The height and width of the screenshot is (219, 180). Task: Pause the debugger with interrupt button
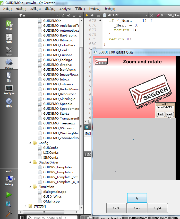tap(87, 127)
